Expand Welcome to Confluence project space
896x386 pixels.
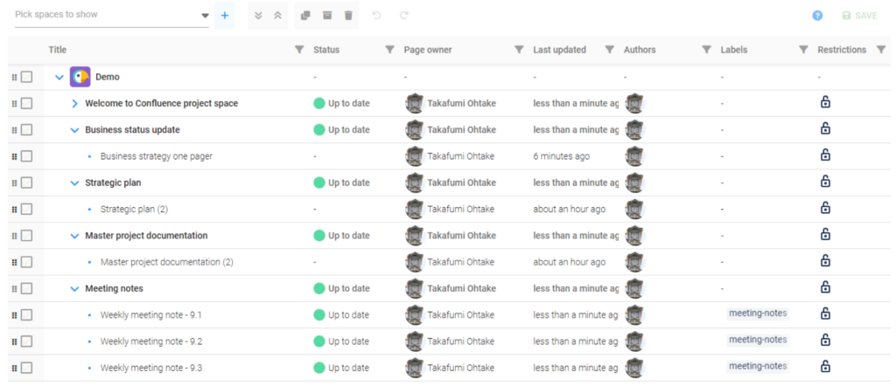tap(74, 104)
